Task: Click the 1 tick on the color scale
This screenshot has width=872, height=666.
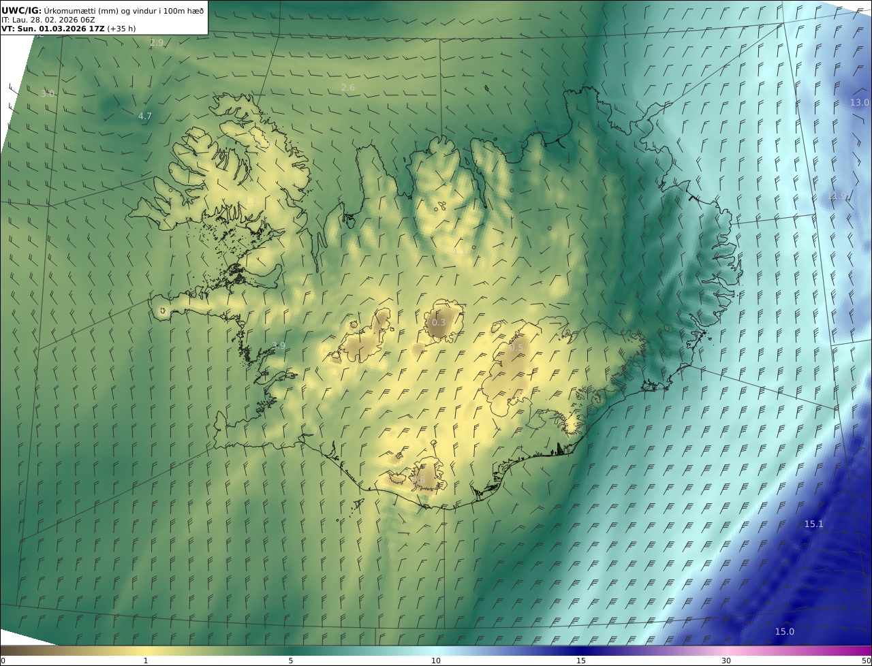Action: 146,661
